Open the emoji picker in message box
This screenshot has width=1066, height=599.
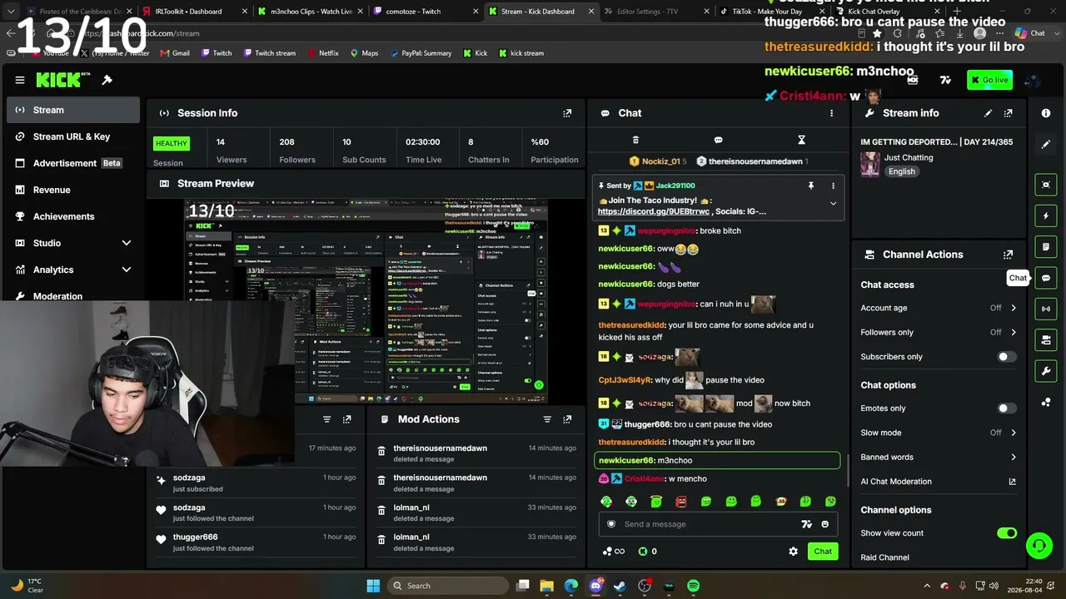(825, 524)
